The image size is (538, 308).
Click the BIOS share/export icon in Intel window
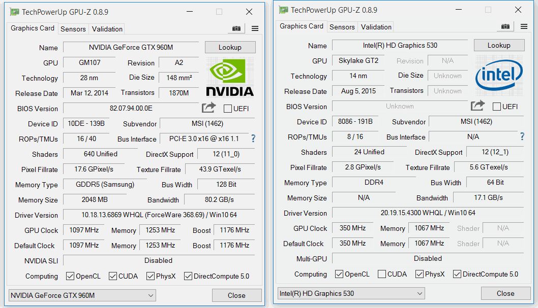click(477, 106)
